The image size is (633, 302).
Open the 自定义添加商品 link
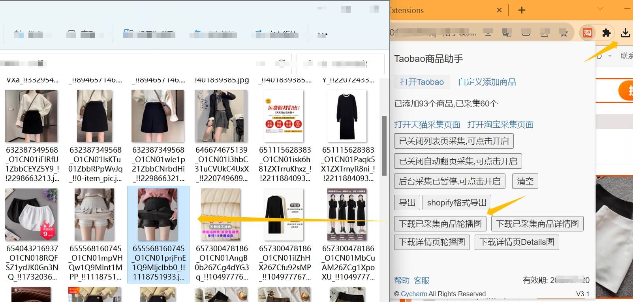pyautogui.click(x=487, y=82)
